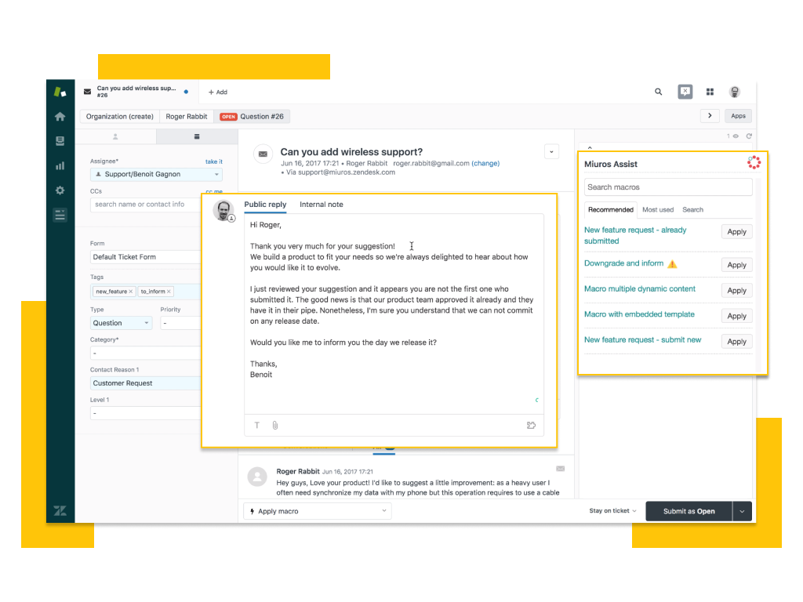Switch to the Internal note tab
The width and height of the screenshot is (803, 602).
click(321, 205)
